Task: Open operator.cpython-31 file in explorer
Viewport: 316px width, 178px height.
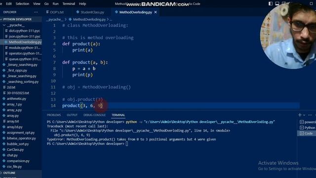Action: [x=25, y=53]
